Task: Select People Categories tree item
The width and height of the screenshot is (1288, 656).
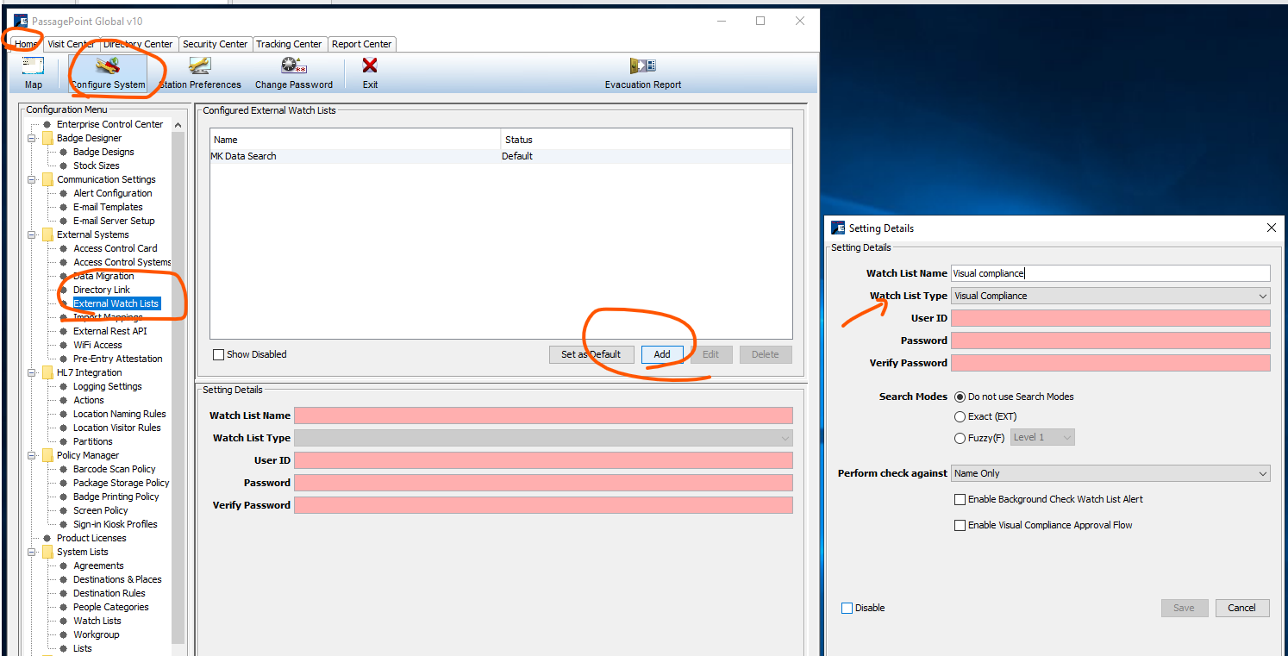Action: [111, 607]
